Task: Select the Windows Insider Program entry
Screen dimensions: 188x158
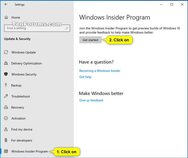Action: [30, 151]
